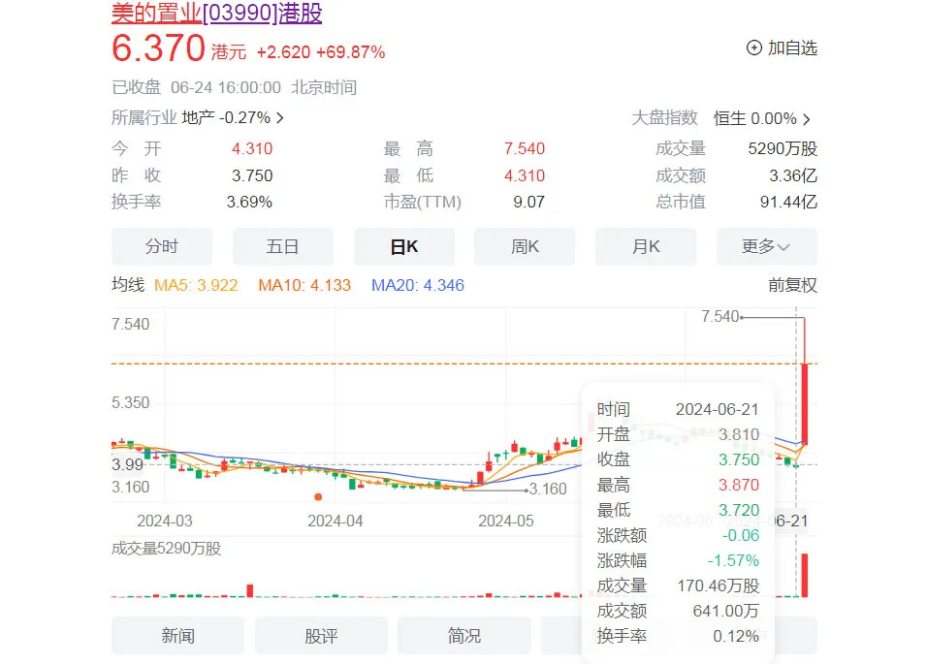927x664 pixels.
Task: Select the 日K chart tab
Action: [403, 246]
